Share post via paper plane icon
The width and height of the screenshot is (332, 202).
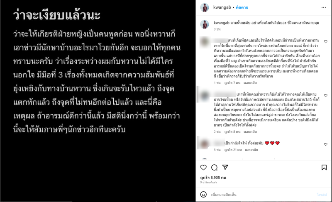coord(225,167)
